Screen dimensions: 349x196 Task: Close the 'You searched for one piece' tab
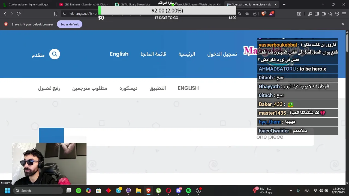click(x=275, y=4)
